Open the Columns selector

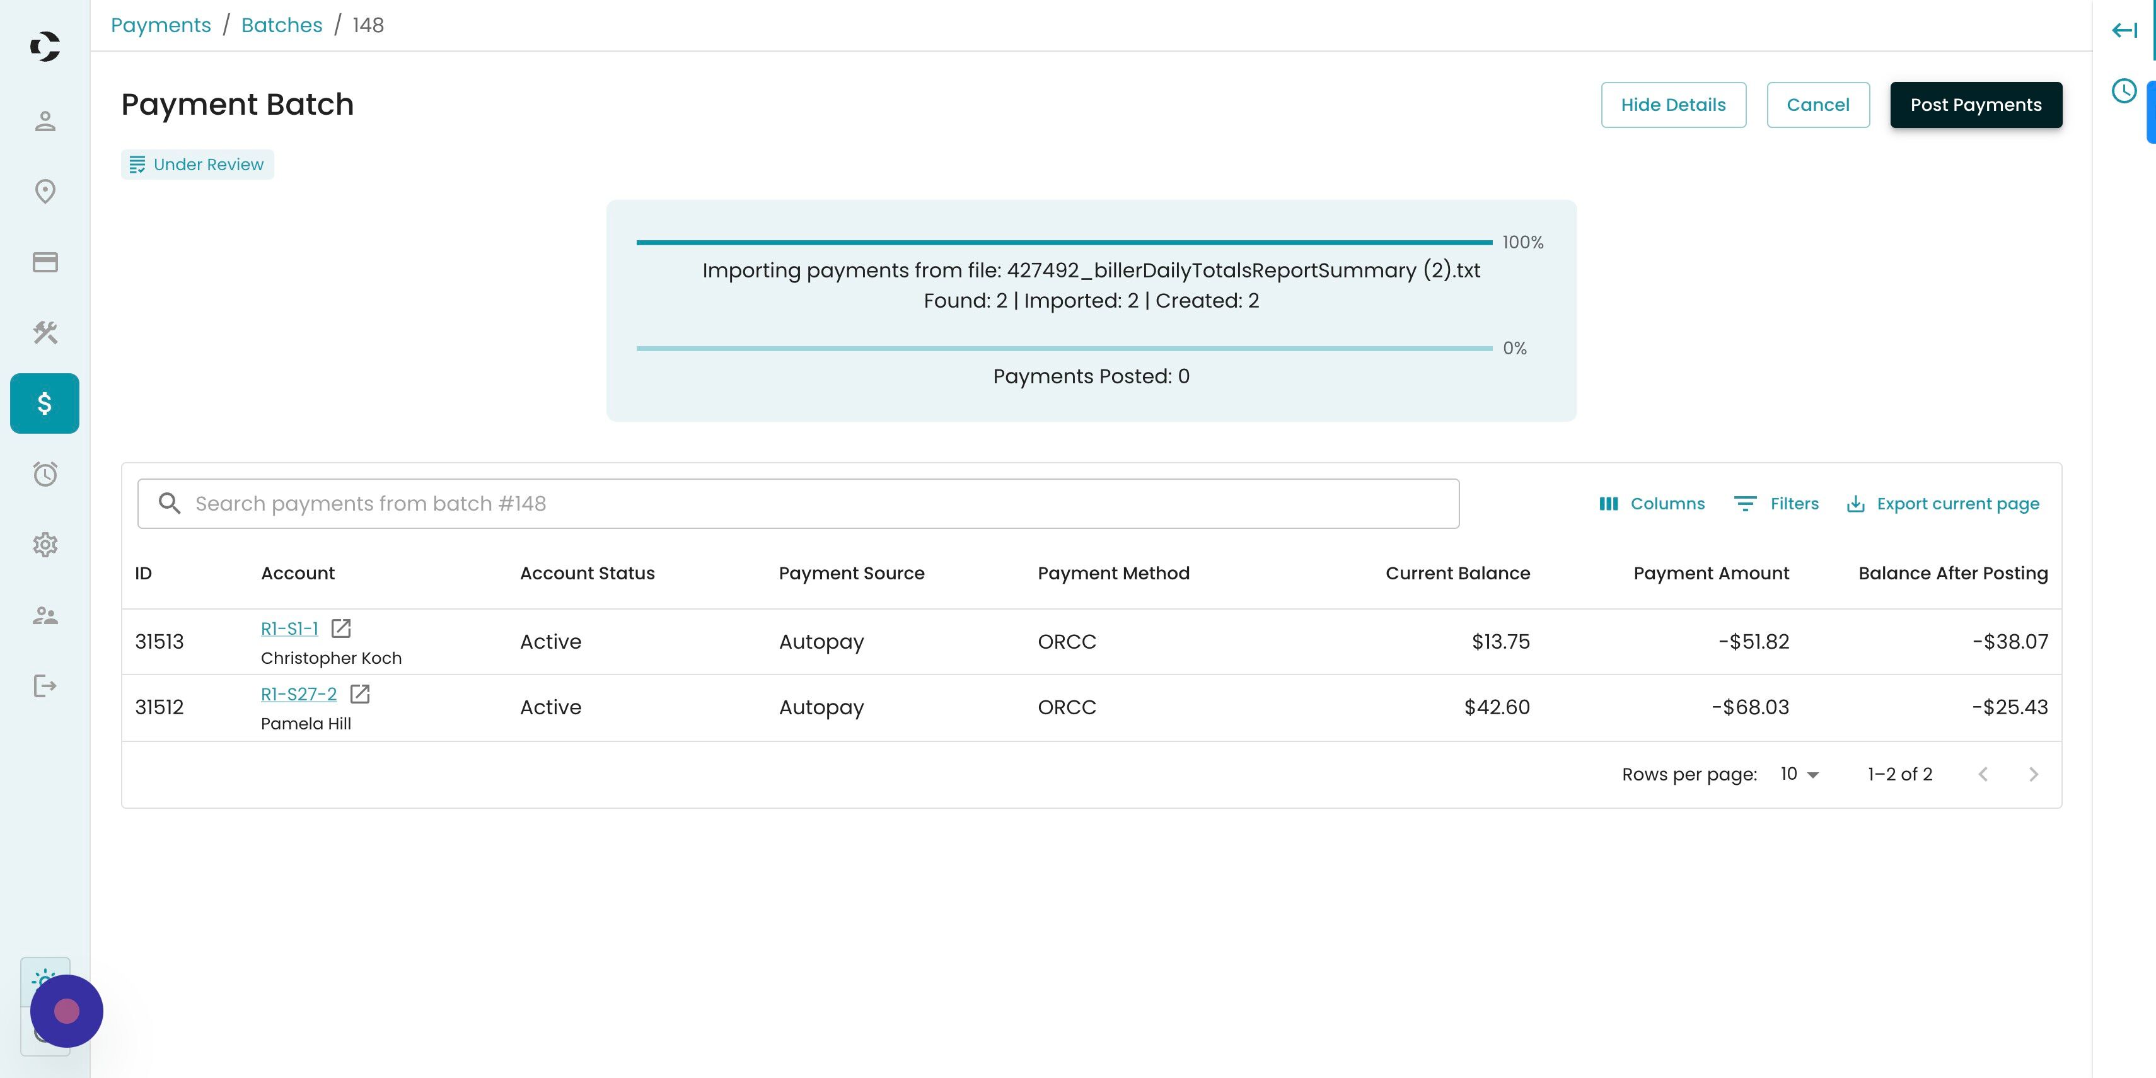(1651, 504)
